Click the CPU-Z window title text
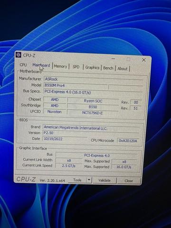 point(29,56)
